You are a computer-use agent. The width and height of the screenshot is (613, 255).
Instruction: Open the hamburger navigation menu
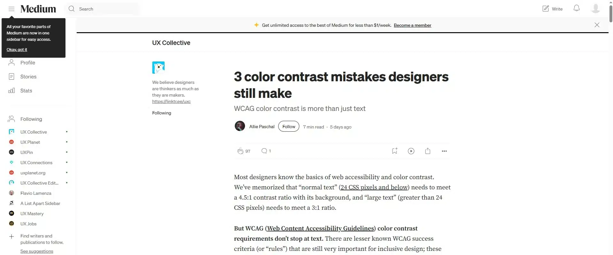(x=11, y=9)
